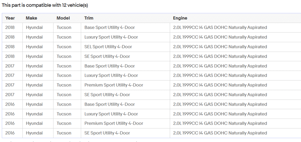
Task: Click the Make column header
Action: coord(31,18)
